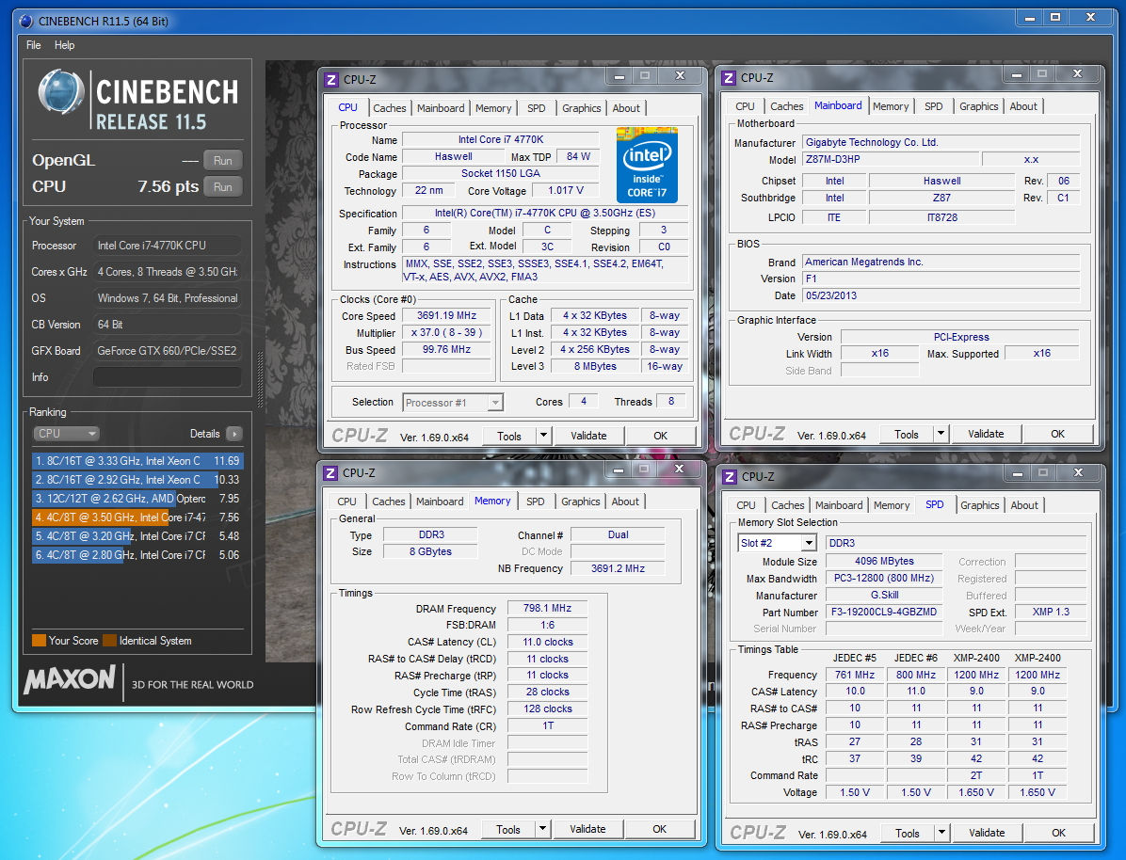Open the Tools dropdown arrow in the Memory window
The width and height of the screenshot is (1126, 860).
tap(543, 829)
